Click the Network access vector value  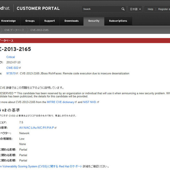[24, 133]
